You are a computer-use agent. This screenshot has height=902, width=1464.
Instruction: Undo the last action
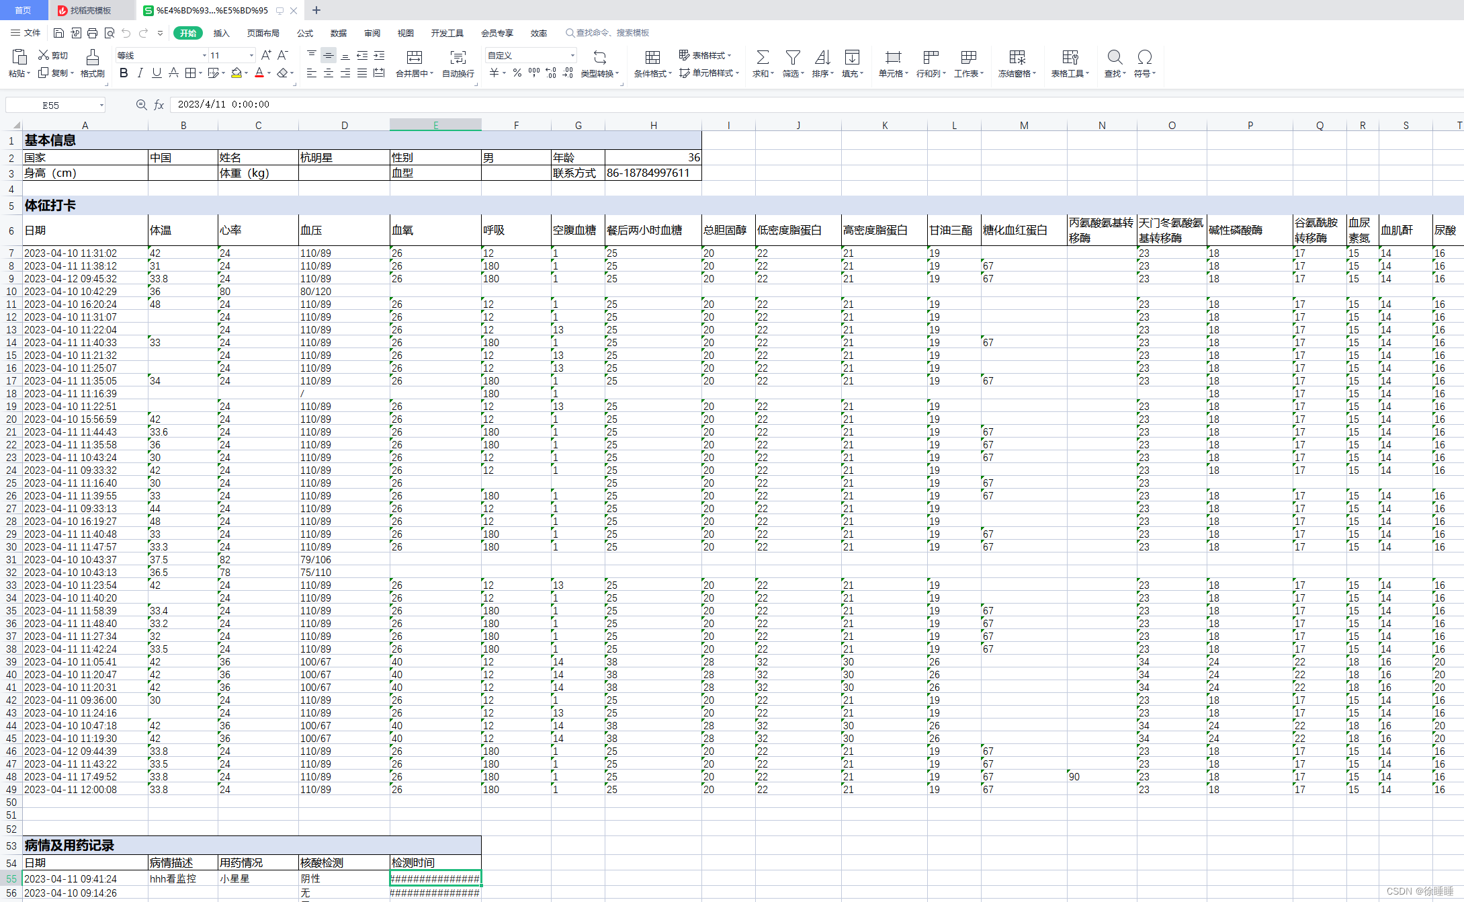(126, 33)
